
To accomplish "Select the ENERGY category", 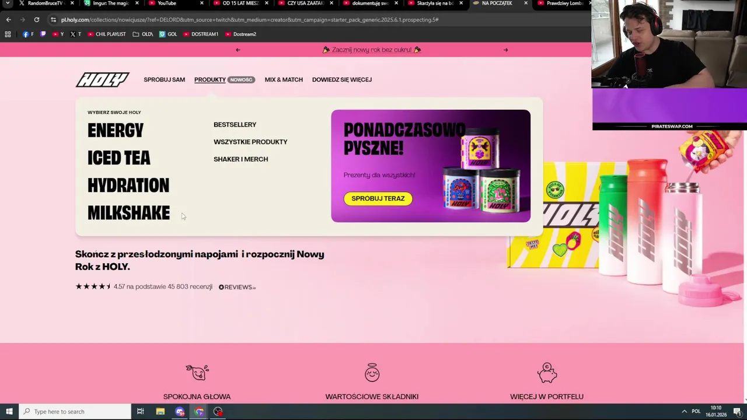I will pos(116,130).
